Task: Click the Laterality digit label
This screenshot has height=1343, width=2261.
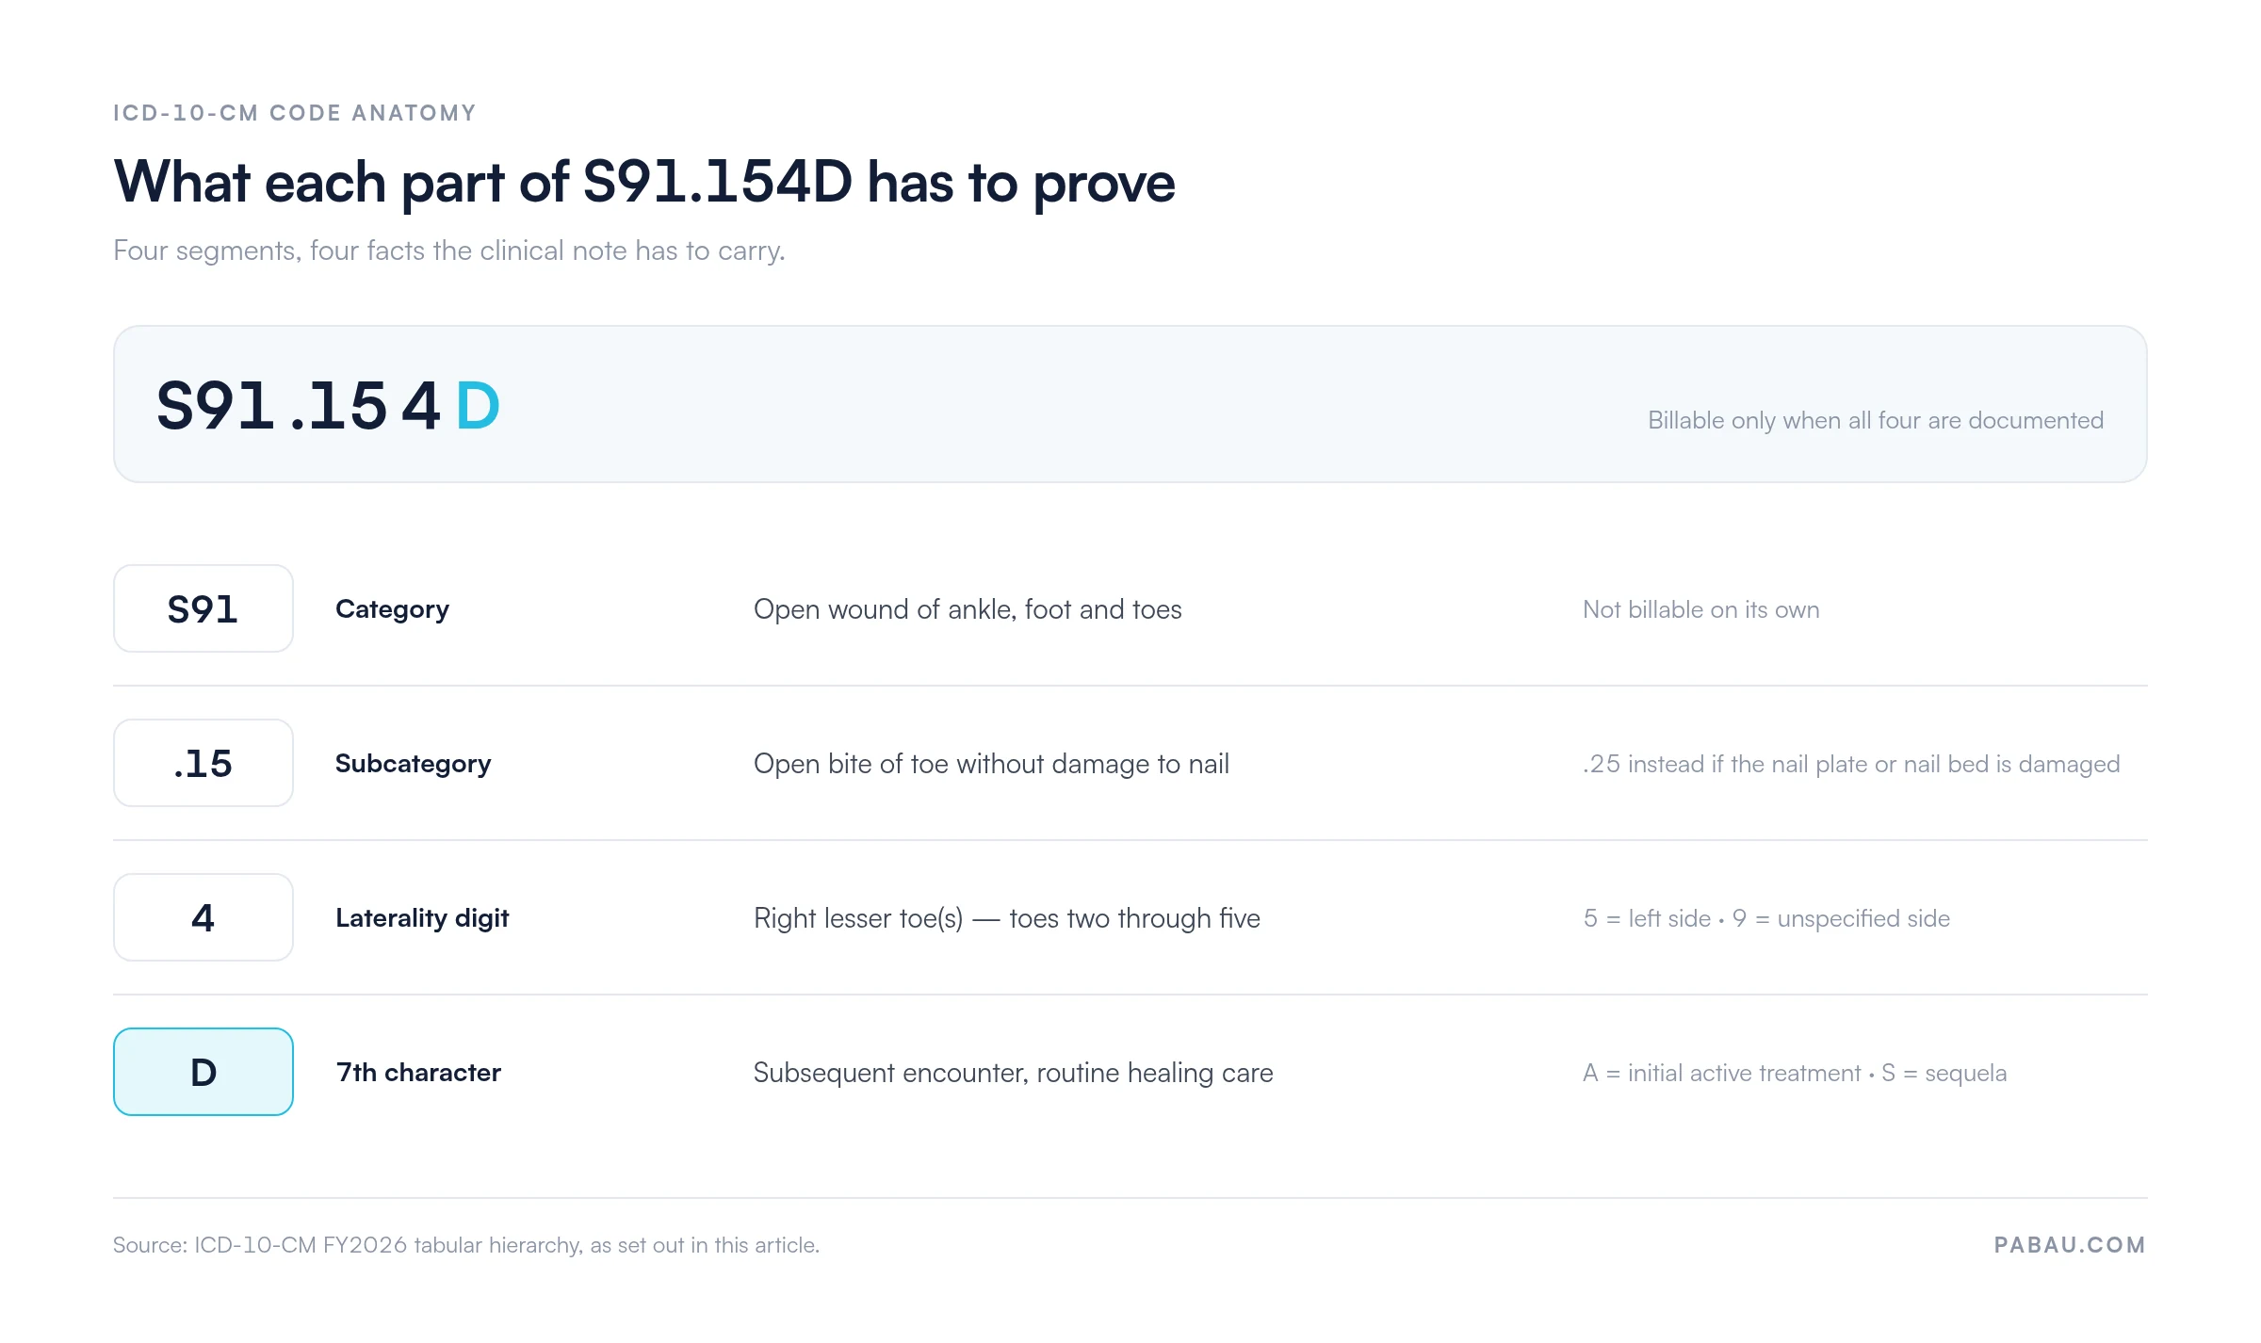Action: 422,918
